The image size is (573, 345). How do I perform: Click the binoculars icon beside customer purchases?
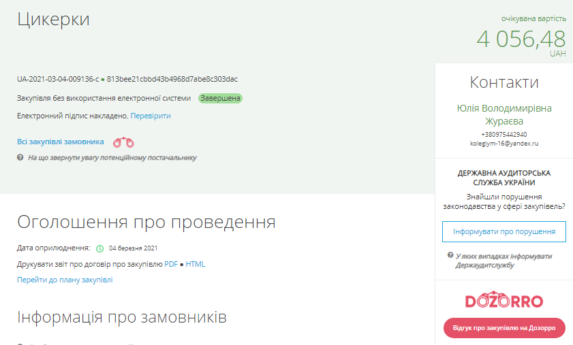[x=123, y=142]
